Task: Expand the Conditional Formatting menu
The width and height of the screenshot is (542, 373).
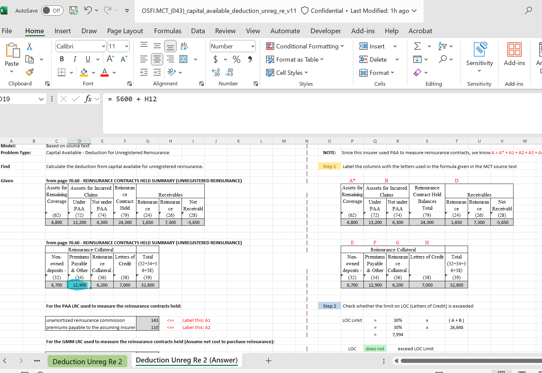Action: point(305,46)
